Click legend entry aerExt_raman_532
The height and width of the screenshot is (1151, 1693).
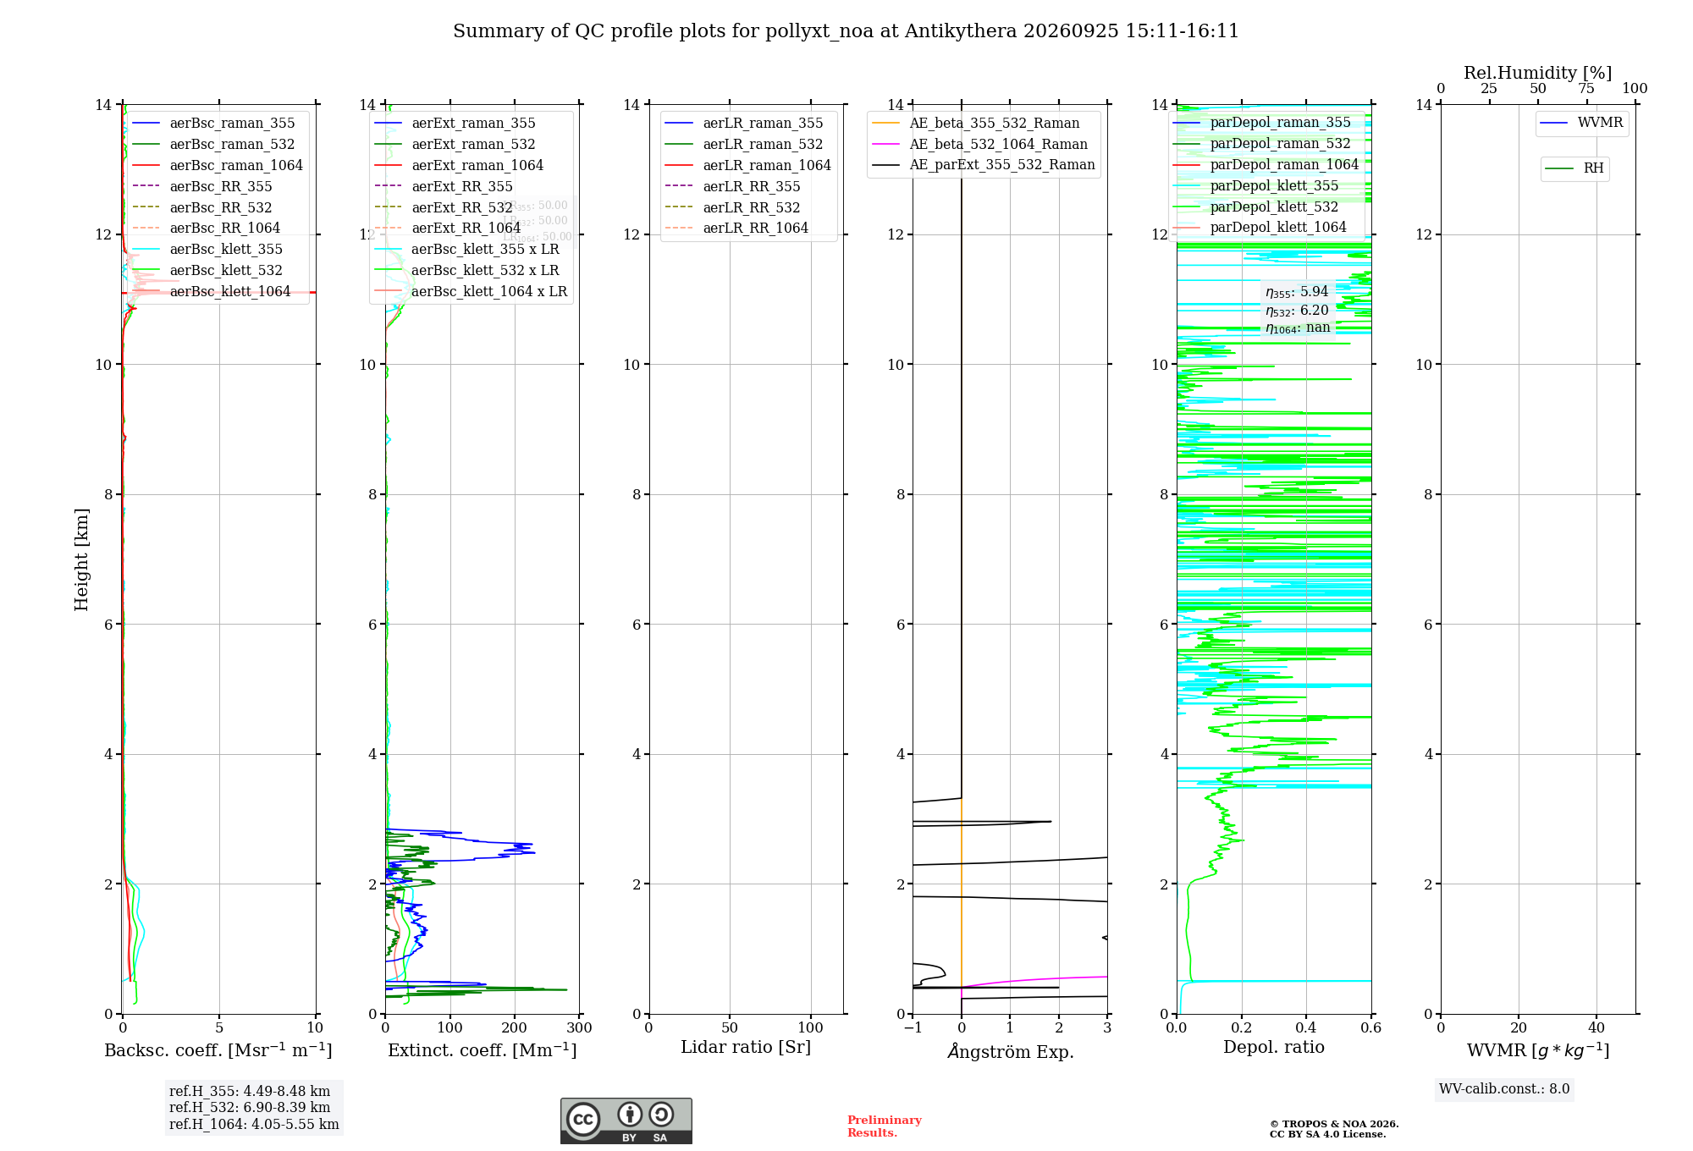coord(455,145)
